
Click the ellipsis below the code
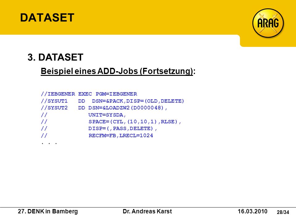49,143
